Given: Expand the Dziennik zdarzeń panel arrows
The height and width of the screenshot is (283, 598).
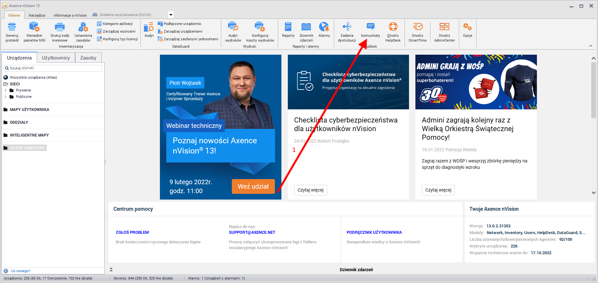Looking at the screenshot, I should point(111,270).
